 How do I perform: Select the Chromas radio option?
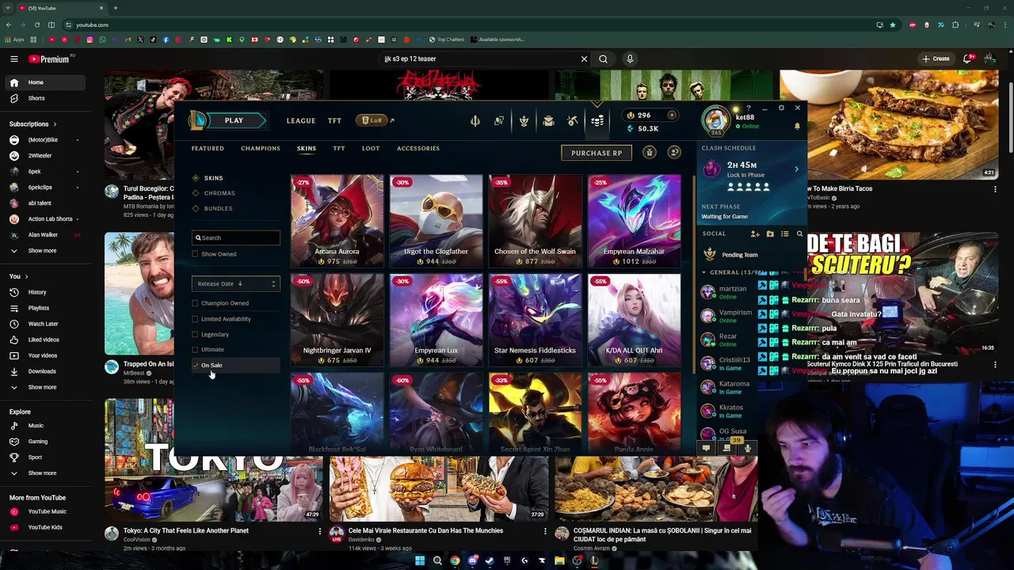(196, 193)
